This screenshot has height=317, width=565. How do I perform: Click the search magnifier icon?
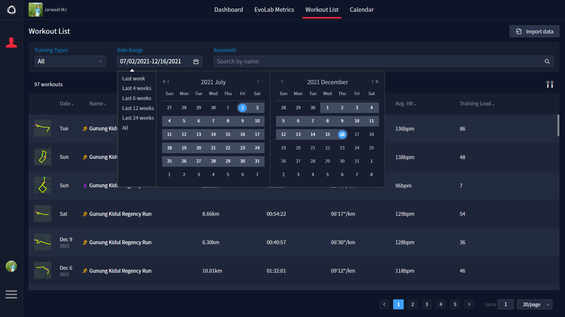pyautogui.click(x=547, y=62)
